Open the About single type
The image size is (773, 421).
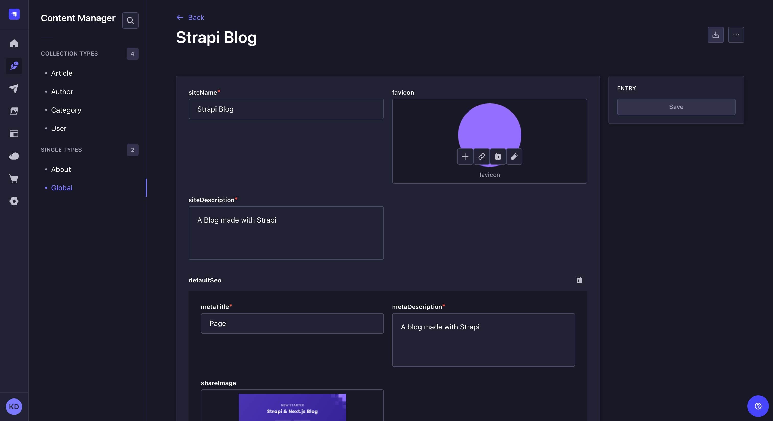61,169
